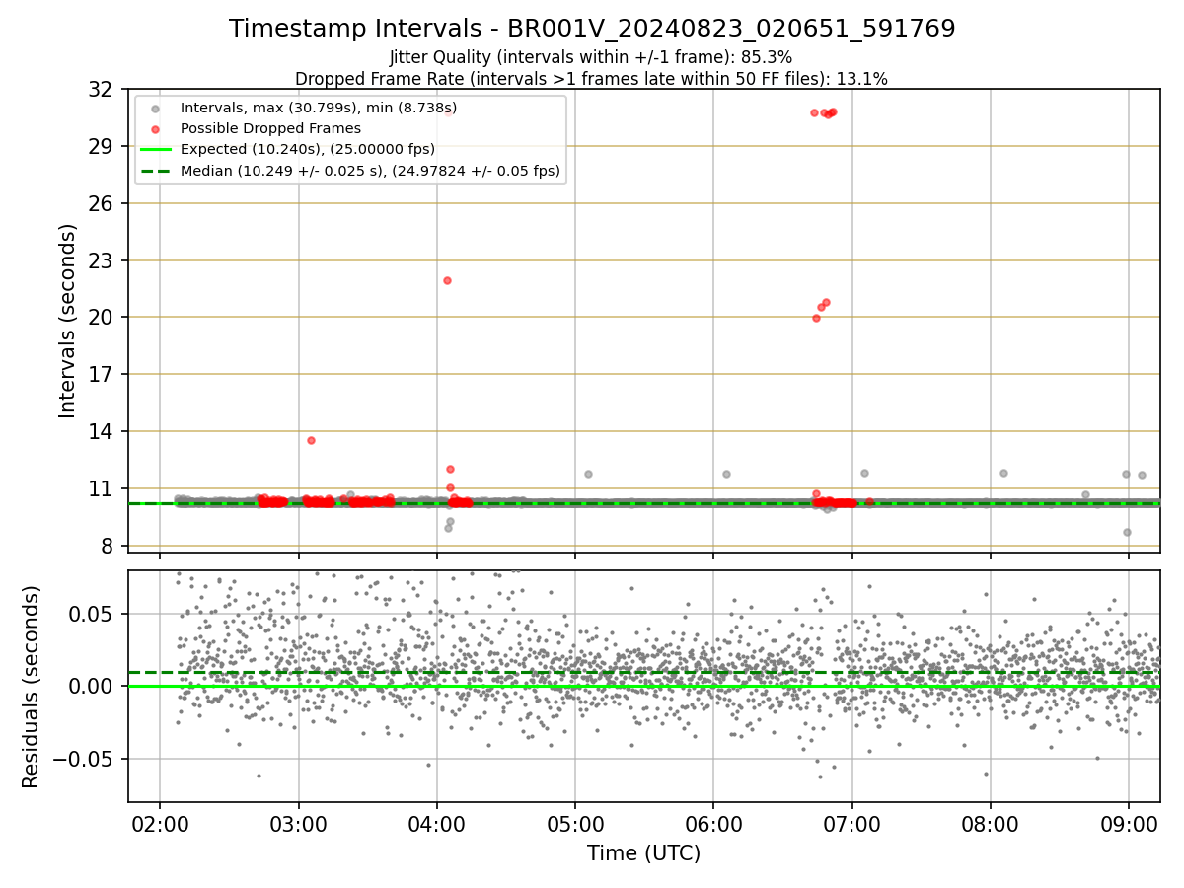Click the plot title 'Timestamp Intervals - BR001V_20240823_020651_591769'
Image resolution: width=1184 pixels, height=888 pixels.
tap(592, 29)
